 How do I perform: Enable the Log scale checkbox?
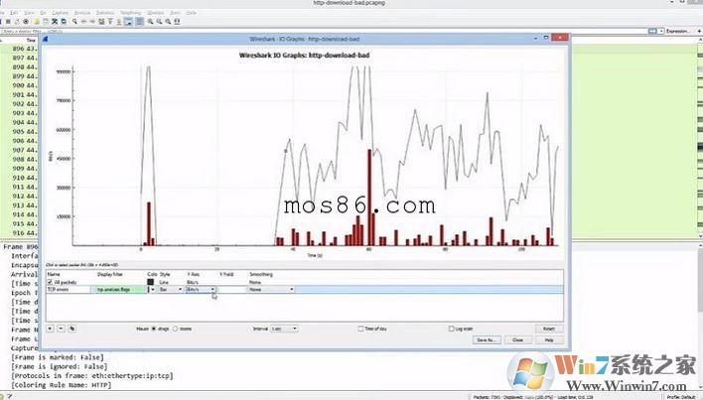pyautogui.click(x=452, y=329)
